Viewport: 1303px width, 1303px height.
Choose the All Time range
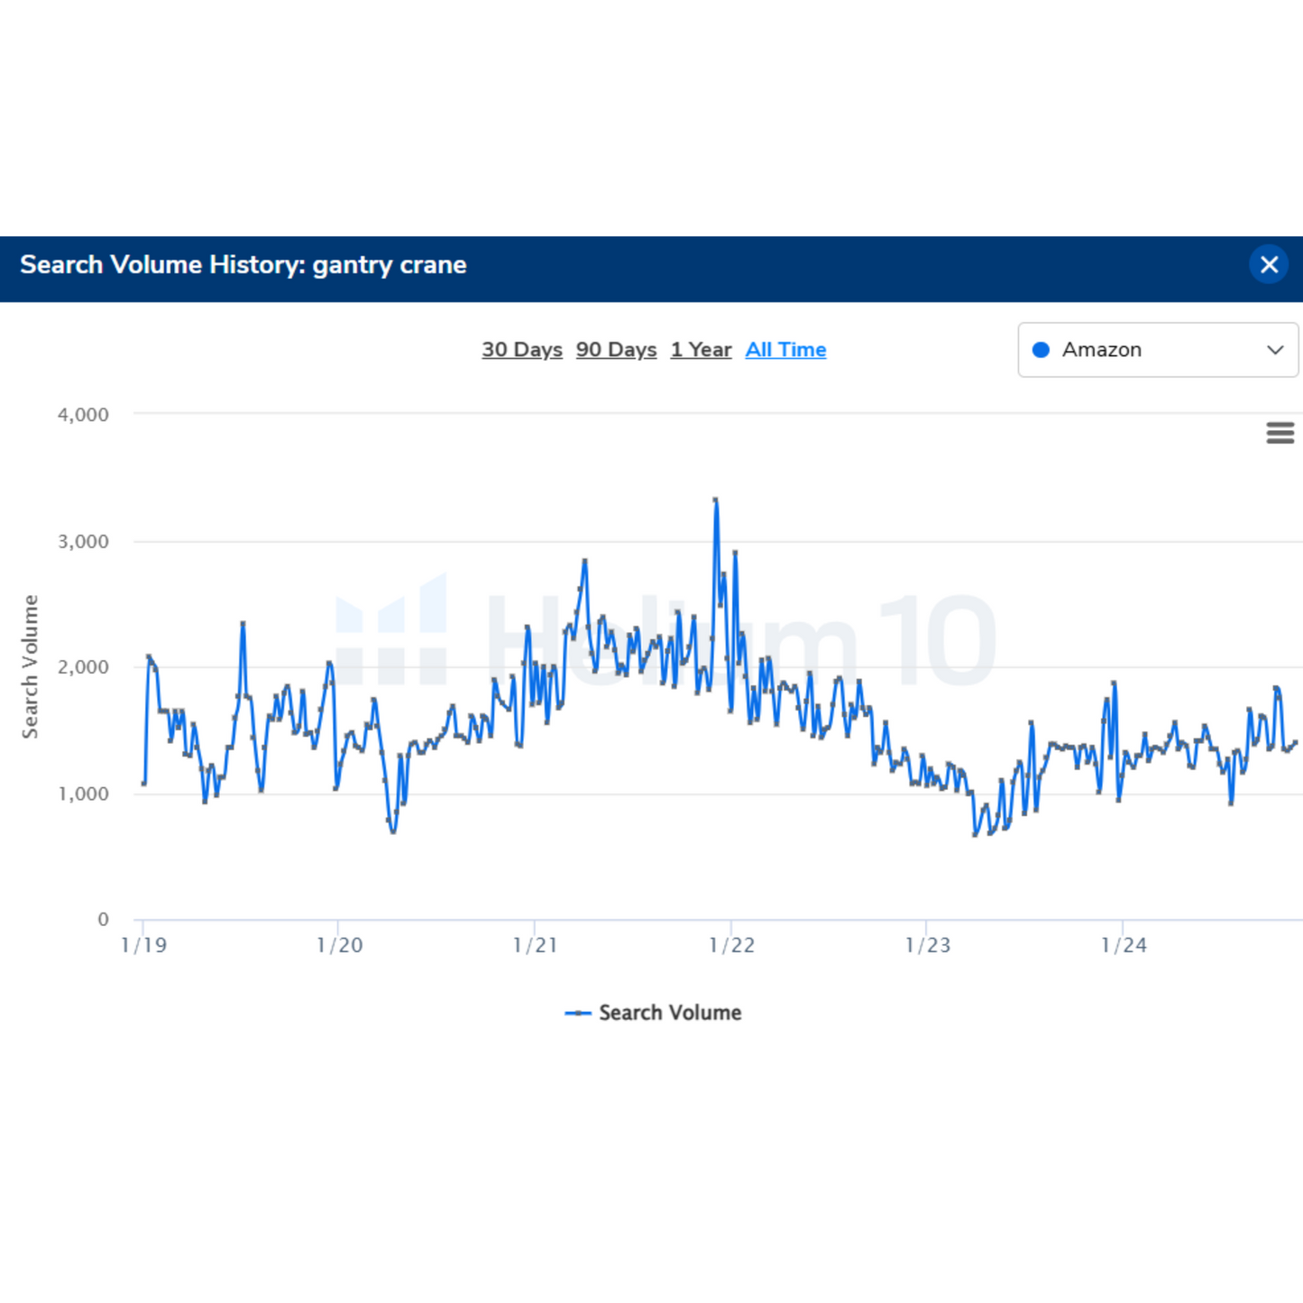point(785,350)
